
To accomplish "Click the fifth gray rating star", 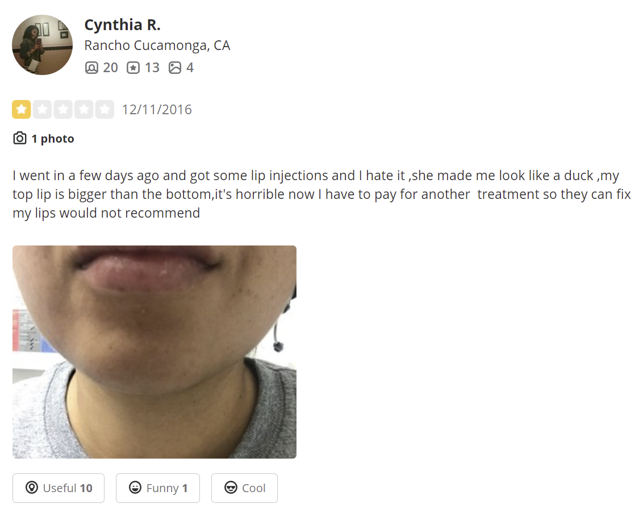I will (105, 110).
